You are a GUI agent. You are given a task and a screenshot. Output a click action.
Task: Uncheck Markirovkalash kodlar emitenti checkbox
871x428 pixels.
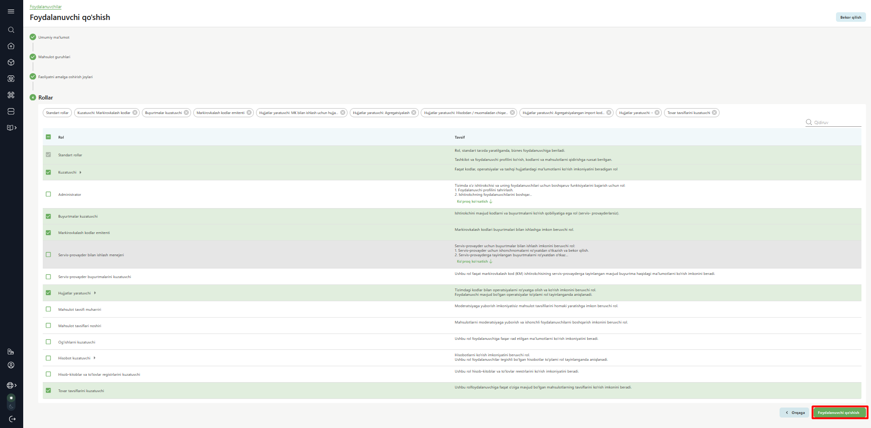pyautogui.click(x=48, y=233)
